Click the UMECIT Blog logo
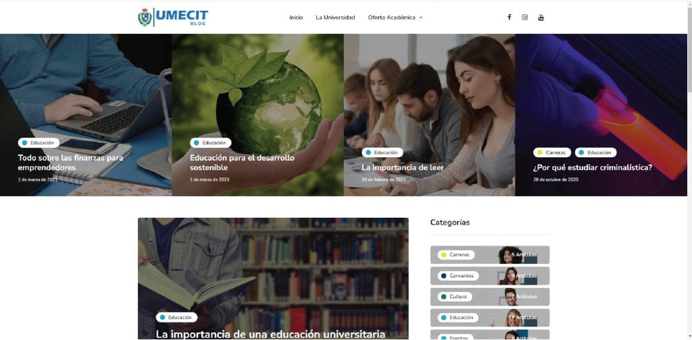This screenshot has height=340, width=692. coord(173,17)
